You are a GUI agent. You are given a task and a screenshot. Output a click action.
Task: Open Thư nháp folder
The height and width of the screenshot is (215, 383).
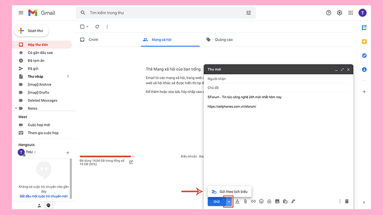point(35,76)
